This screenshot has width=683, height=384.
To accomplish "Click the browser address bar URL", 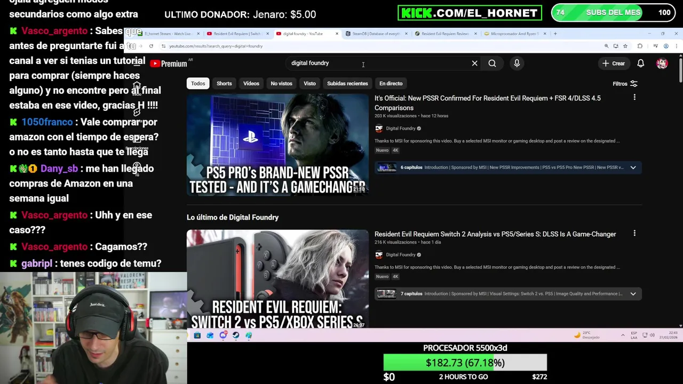I will pos(216,46).
